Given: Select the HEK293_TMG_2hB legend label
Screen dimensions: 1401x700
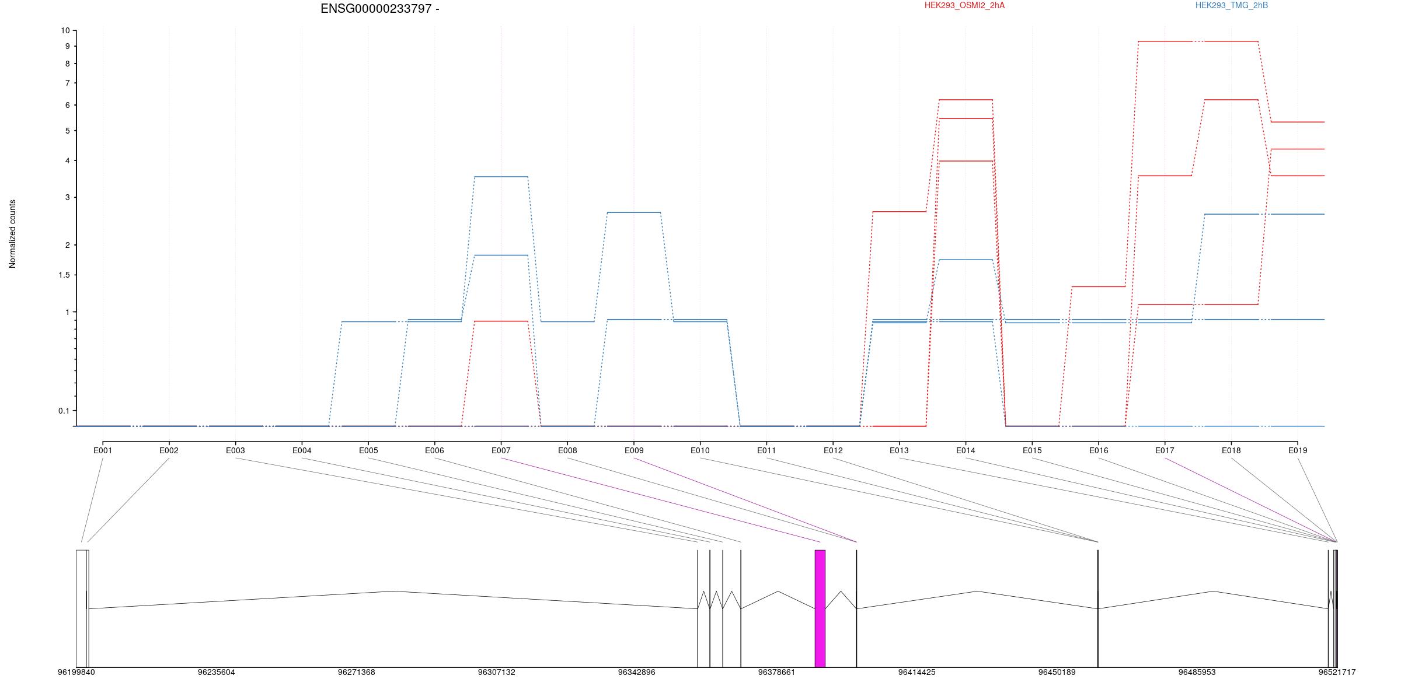Looking at the screenshot, I should point(1232,5).
